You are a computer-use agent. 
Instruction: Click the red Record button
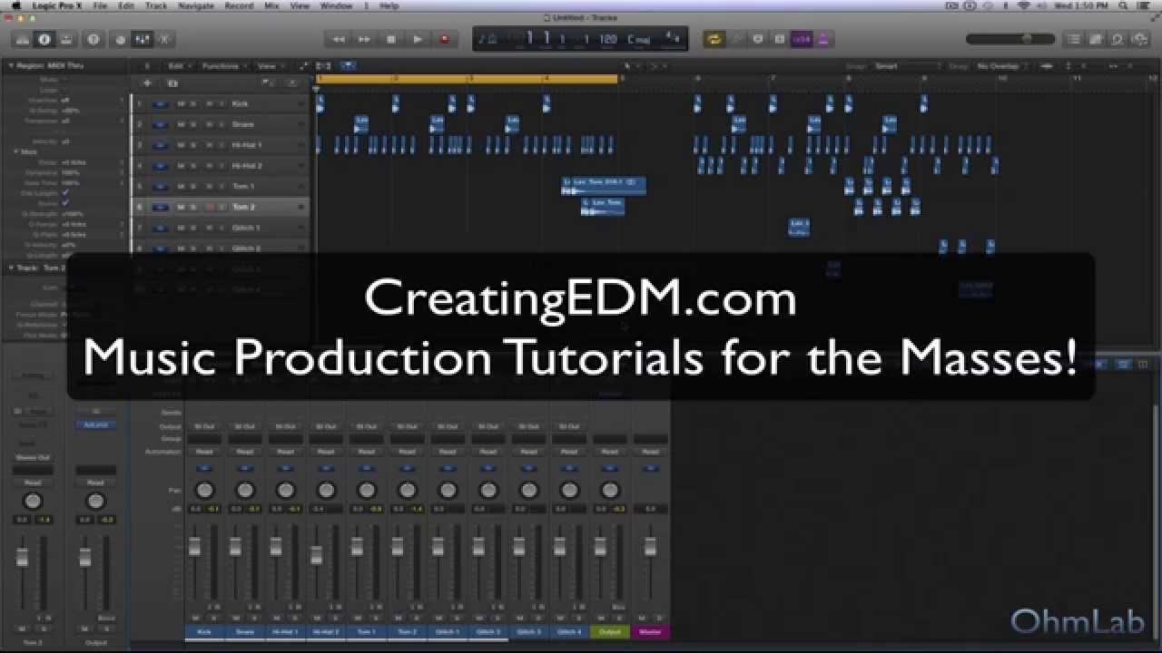click(x=444, y=39)
